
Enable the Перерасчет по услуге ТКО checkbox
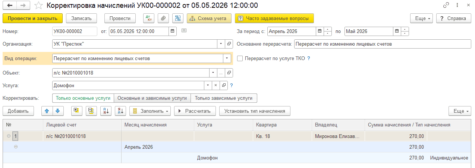240,58
